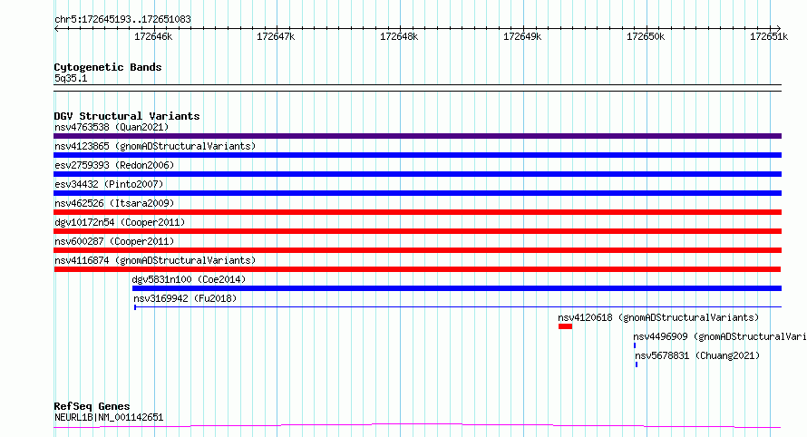
Task: Click the nsv4116874 (gnomADStructuralVariants) label
Action: [155, 260]
